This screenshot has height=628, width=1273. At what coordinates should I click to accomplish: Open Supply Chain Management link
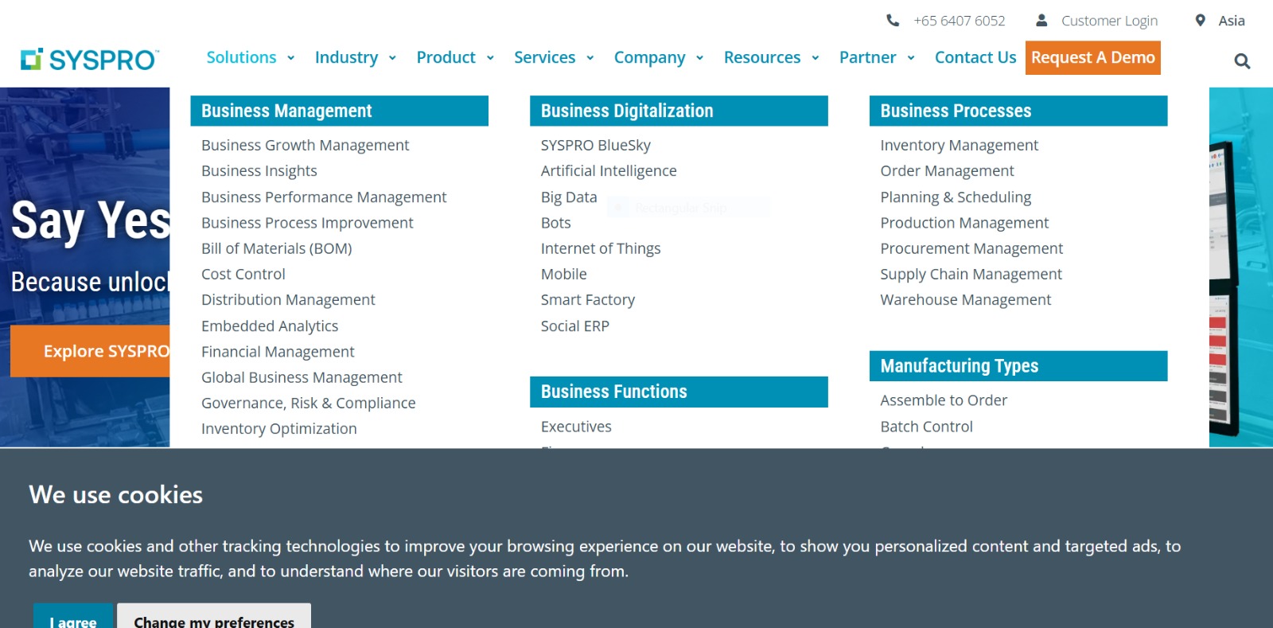(x=971, y=274)
